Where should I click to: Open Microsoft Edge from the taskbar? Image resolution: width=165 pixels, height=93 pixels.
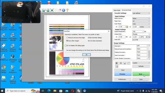pyautogui.click(x=49, y=91)
